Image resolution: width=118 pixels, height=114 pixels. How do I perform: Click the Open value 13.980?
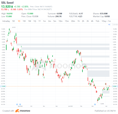coord(30,14)
